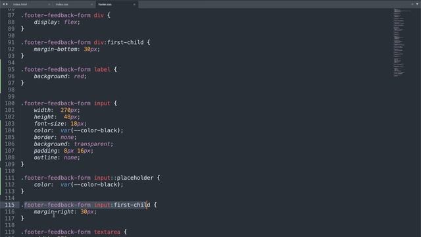Close the footer.css tab
This screenshot has height=237, width=421.
click(134, 5)
